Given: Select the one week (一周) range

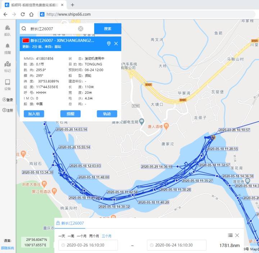Looking at the screenshot, I should [71, 236].
